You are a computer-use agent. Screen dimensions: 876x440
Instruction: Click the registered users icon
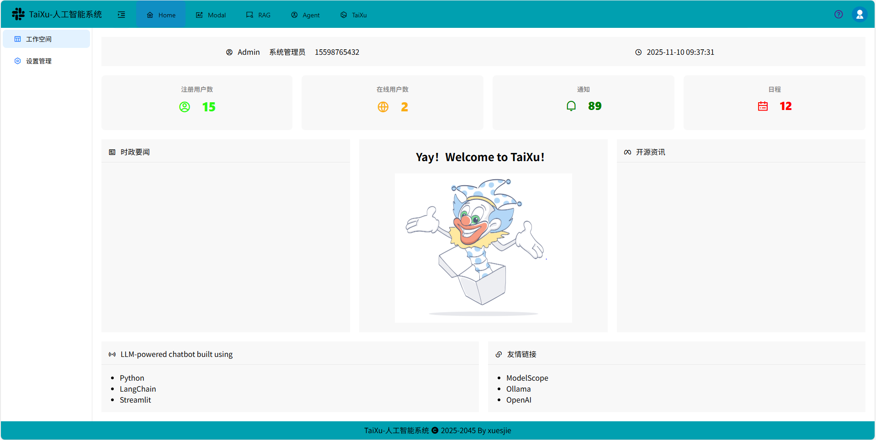point(185,107)
